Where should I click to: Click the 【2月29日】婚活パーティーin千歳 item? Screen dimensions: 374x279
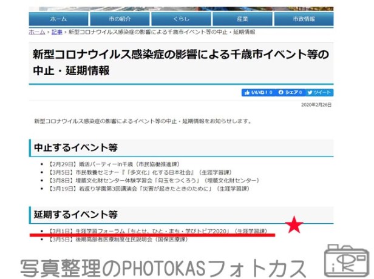coord(114,164)
